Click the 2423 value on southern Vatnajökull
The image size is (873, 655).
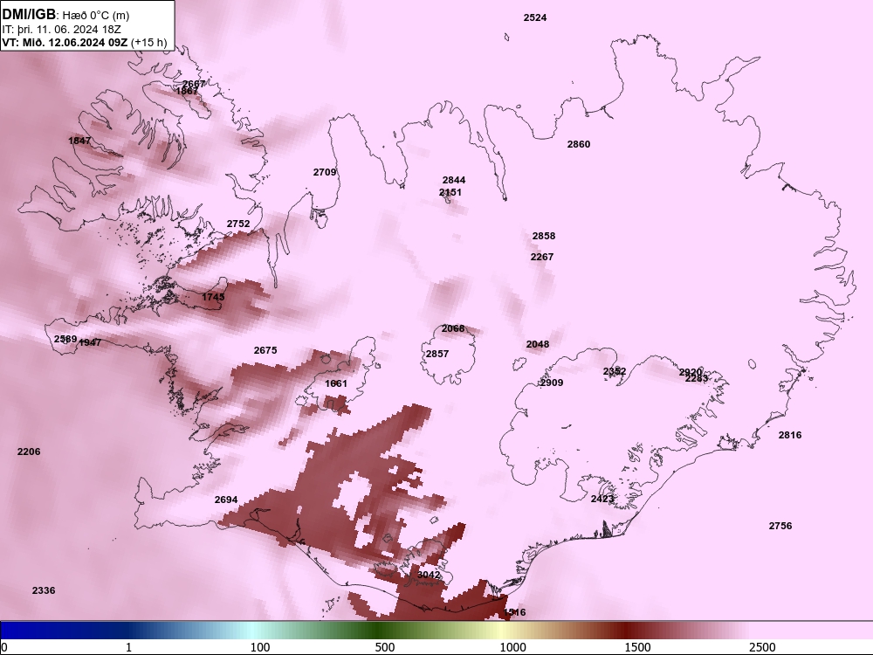pyautogui.click(x=601, y=499)
